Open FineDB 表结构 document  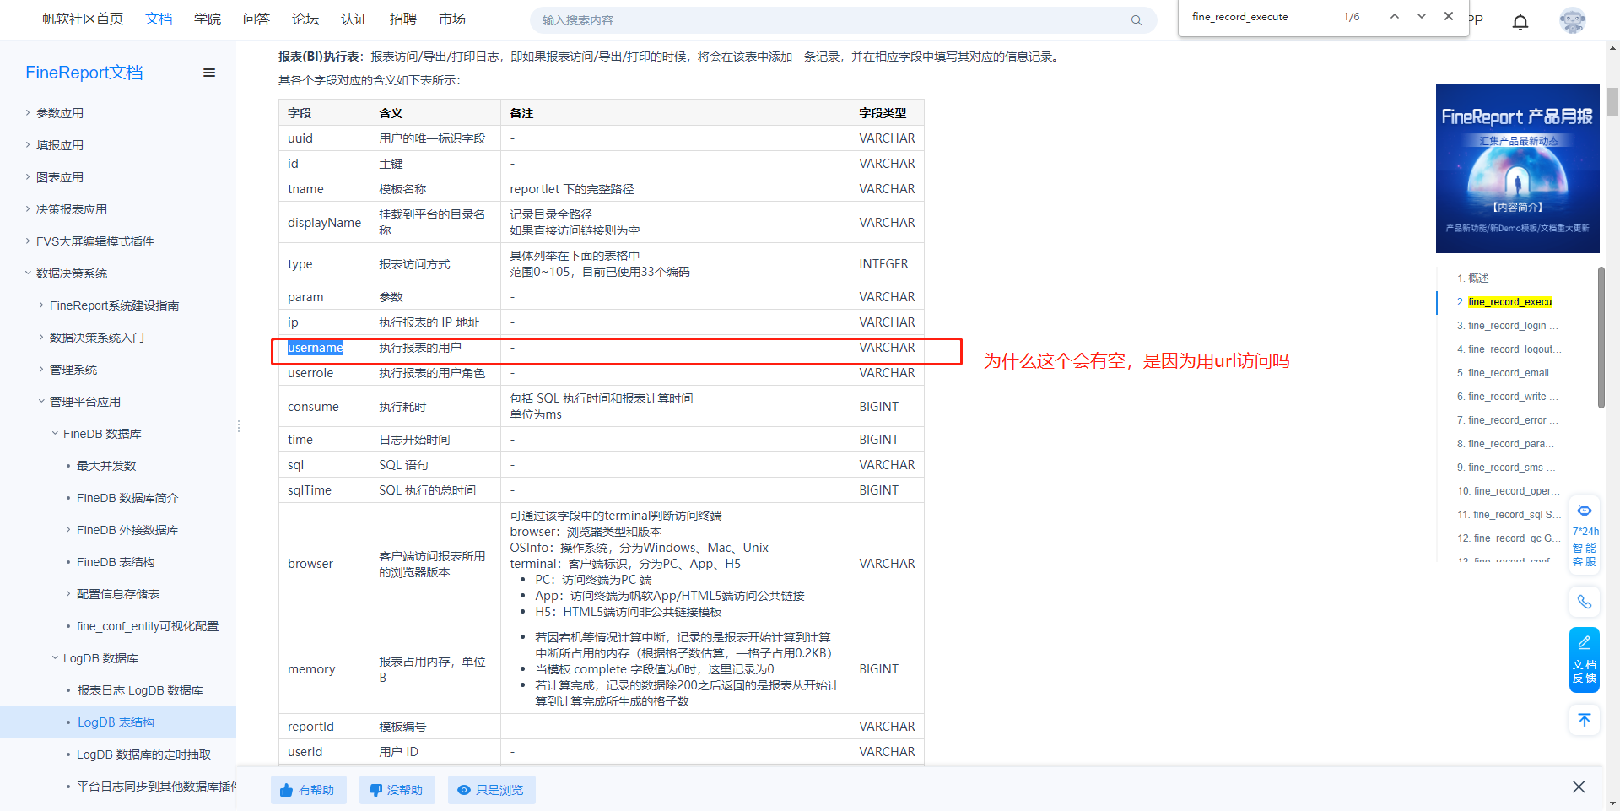tap(116, 562)
